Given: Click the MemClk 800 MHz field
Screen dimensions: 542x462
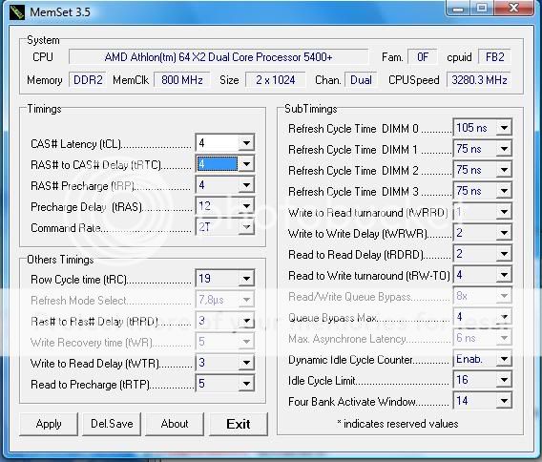Looking at the screenshot, I should 182,80.
